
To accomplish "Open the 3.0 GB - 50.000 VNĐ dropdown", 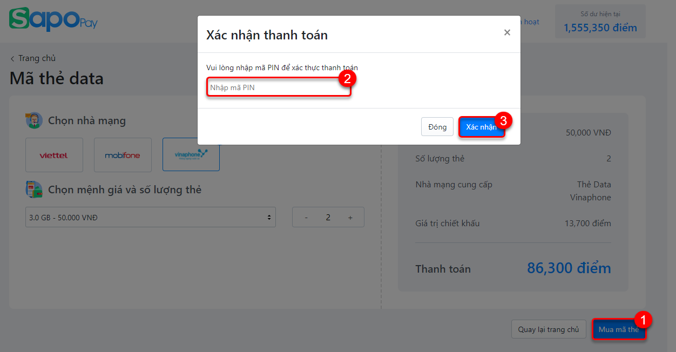I will pyautogui.click(x=151, y=217).
